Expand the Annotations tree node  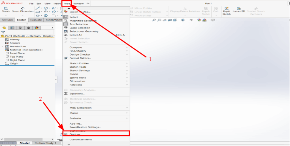[2, 47]
